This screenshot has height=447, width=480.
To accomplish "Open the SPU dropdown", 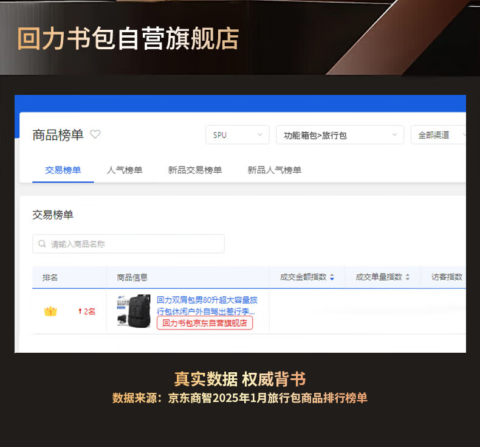I will [x=238, y=135].
